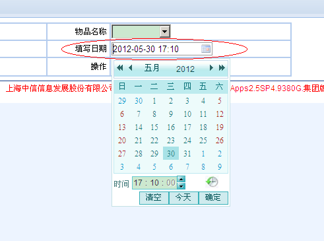Click the 物品名称 label text
Screen dimensions: 324x241
tap(90, 32)
